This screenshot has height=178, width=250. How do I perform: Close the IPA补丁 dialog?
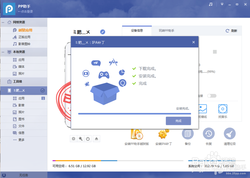coord(193,42)
